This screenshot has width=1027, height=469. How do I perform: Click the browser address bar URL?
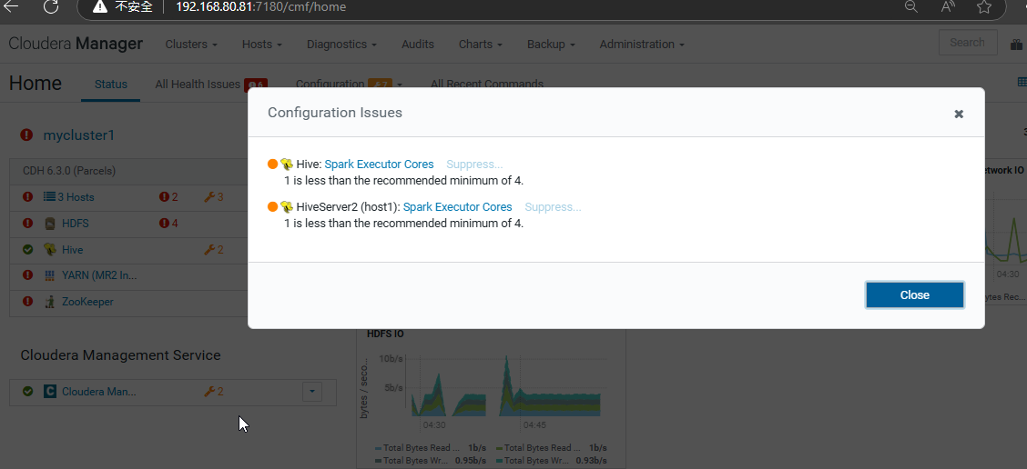pyautogui.click(x=260, y=7)
